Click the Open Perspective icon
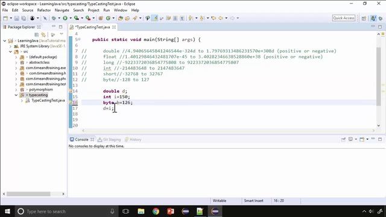Image resolution: width=386 pixels, height=217 pixels. (364, 18)
